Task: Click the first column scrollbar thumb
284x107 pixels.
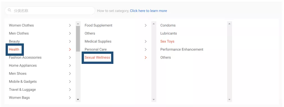Action: (78, 39)
